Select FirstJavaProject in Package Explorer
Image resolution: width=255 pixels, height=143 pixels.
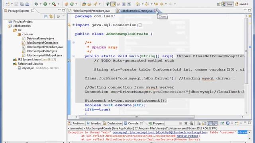(23, 21)
